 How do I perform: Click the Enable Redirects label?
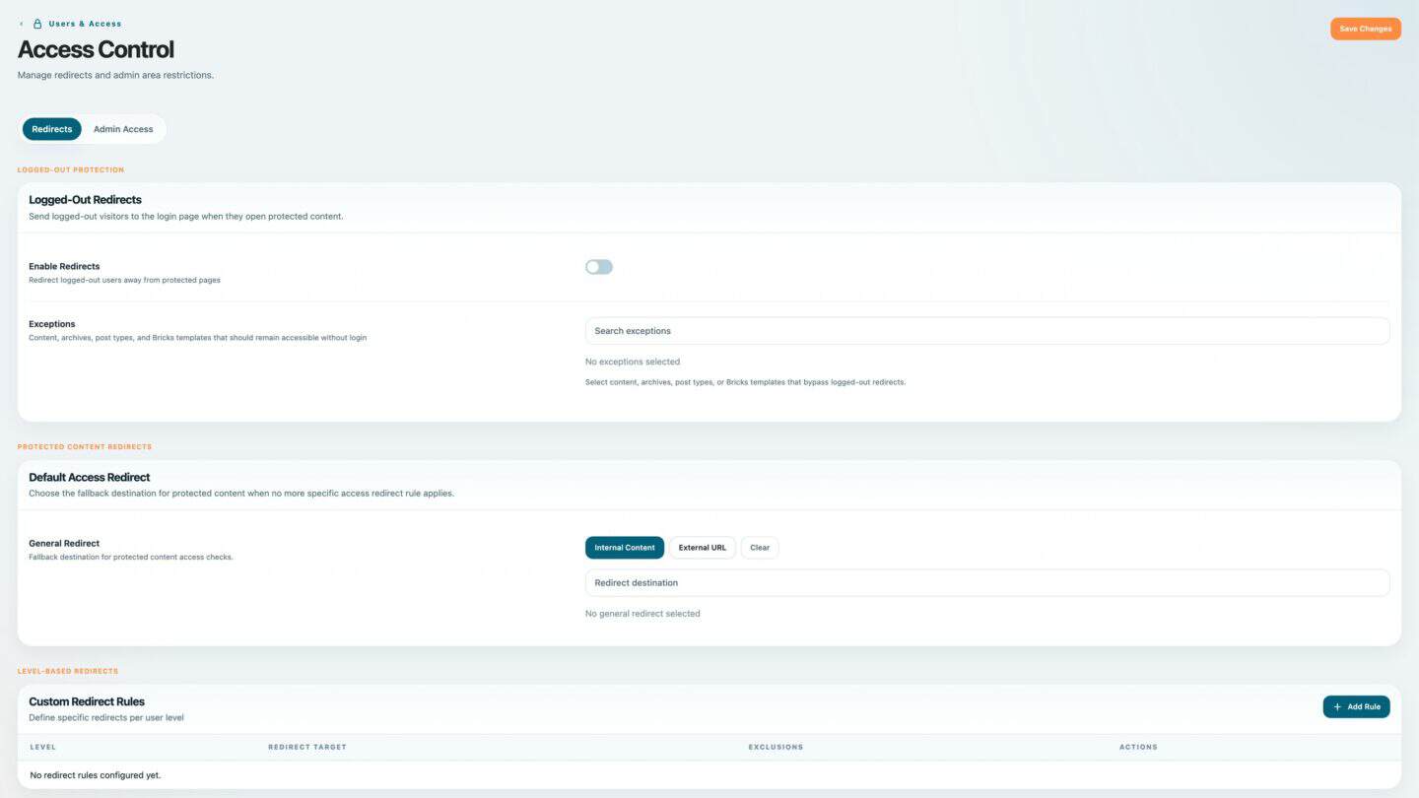point(64,266)
